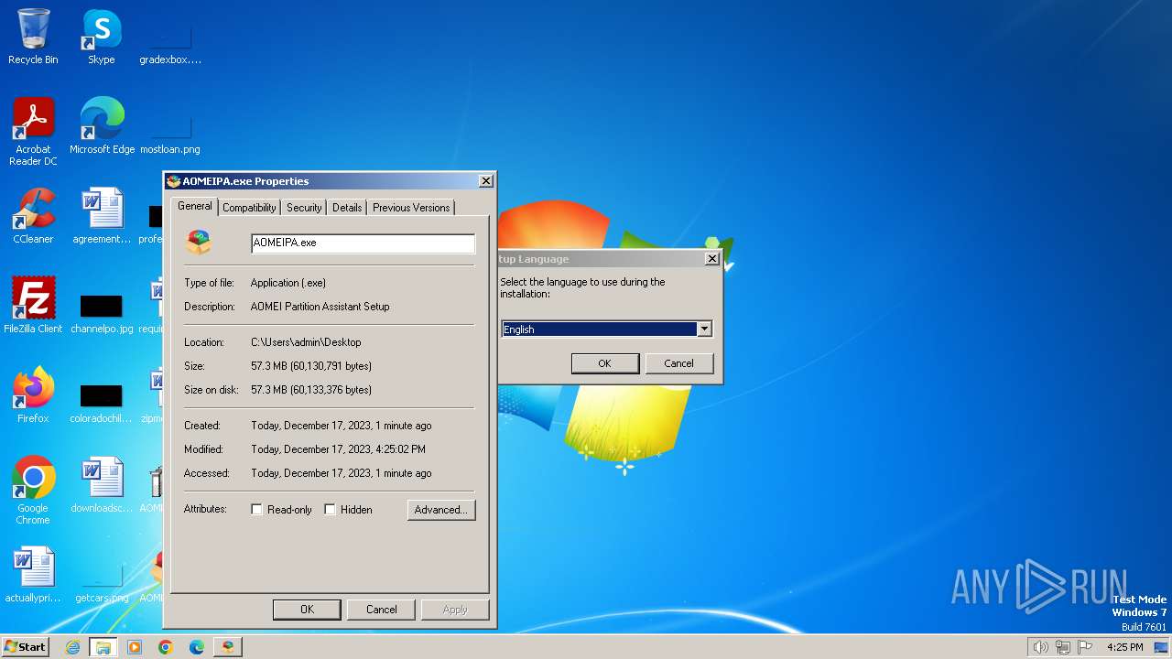Open the English language dropdown arrow
This screenshot has width=1172, height=659.
(704, 329)
